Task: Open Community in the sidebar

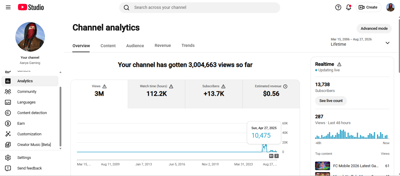Action: [x=30, y=92]
